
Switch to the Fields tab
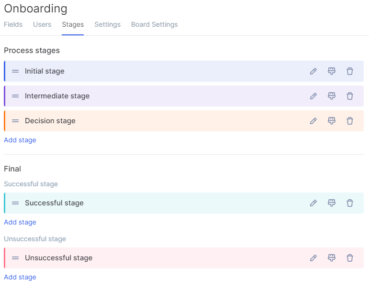[x=13, y=24]
